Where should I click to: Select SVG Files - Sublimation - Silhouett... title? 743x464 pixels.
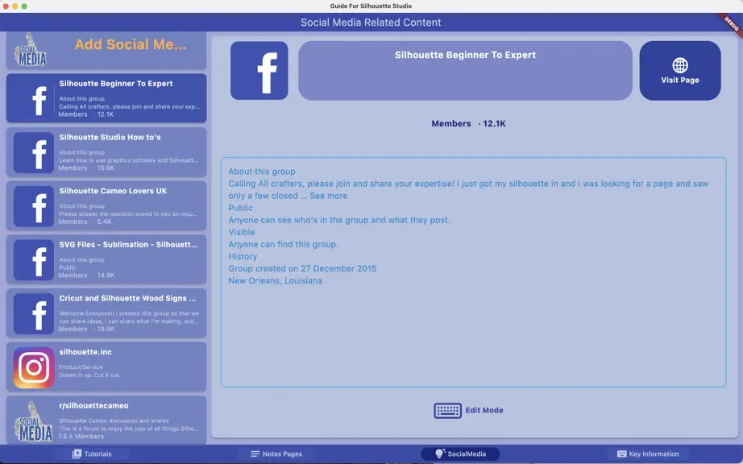[x=128, y=245]
